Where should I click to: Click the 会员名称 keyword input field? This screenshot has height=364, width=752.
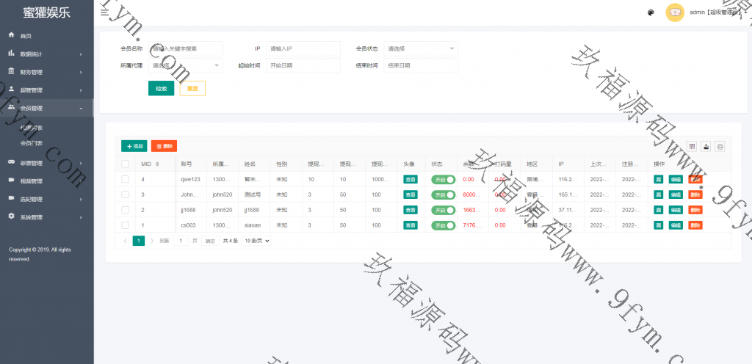coord(186,48)
